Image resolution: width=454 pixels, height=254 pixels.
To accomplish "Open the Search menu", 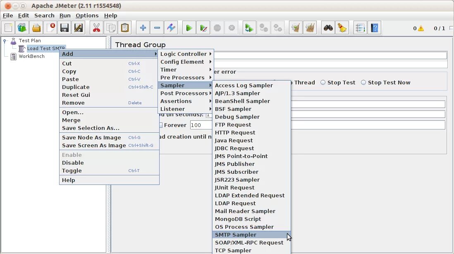I will pos(44,16).
